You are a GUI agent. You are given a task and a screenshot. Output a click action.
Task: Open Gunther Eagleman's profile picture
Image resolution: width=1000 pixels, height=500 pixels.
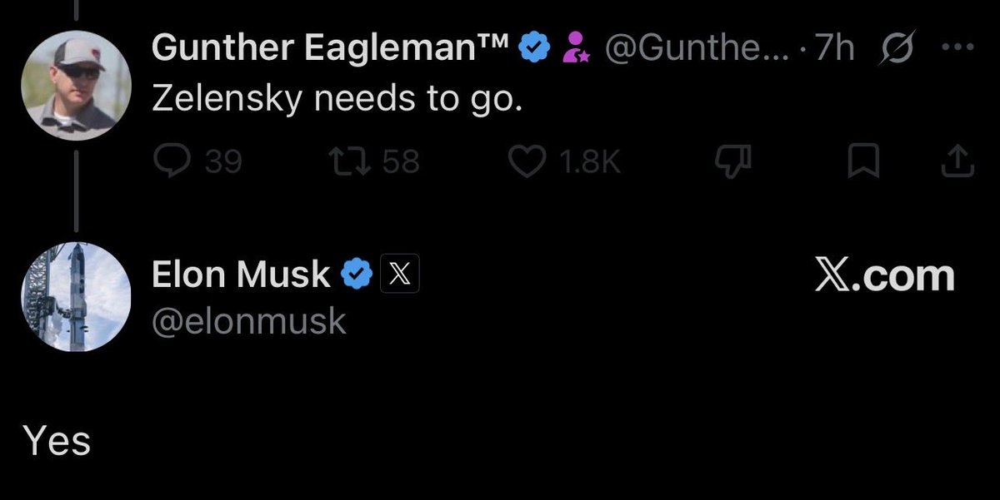click(x=76, y=86)
